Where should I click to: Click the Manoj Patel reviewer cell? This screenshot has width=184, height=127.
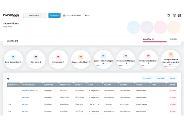124,104
